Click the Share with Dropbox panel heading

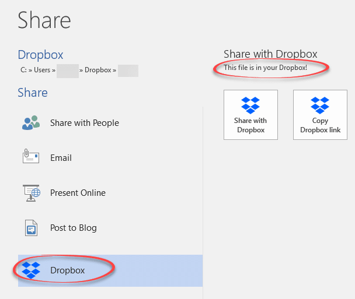click(x=270, y=54)
